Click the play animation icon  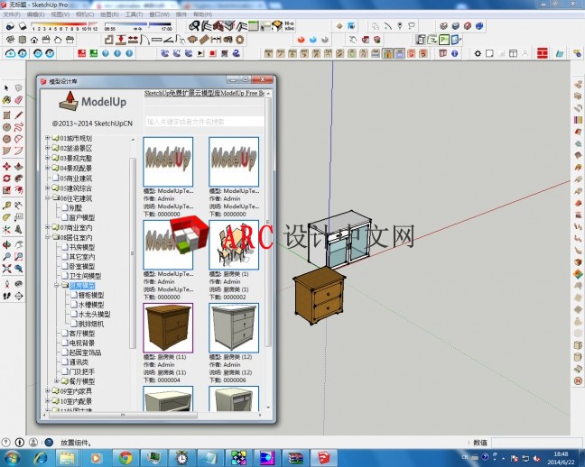(x=200, y=53)
